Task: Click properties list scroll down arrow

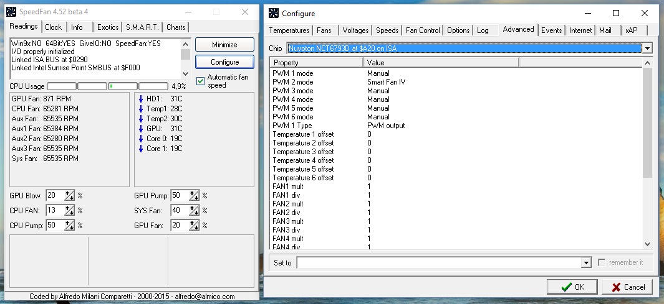Action: tap(647, 244)
